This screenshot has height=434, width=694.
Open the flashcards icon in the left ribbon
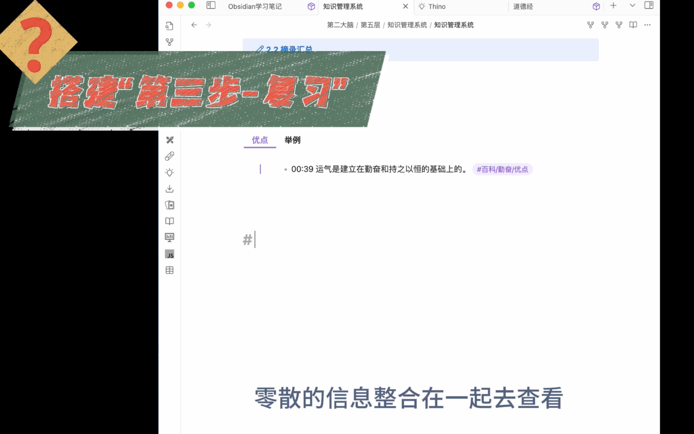pyautogui.click(x=169, y=205)
